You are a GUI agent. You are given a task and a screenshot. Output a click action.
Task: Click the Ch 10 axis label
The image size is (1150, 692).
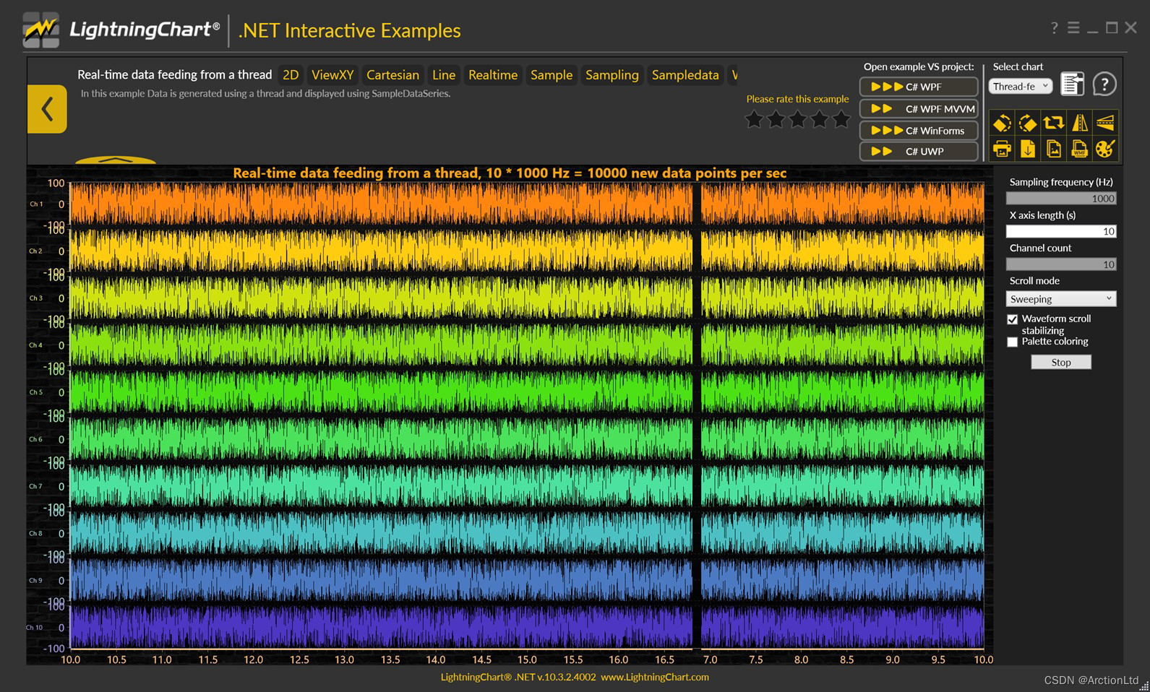pyautogui.click(x=35, y=628)
